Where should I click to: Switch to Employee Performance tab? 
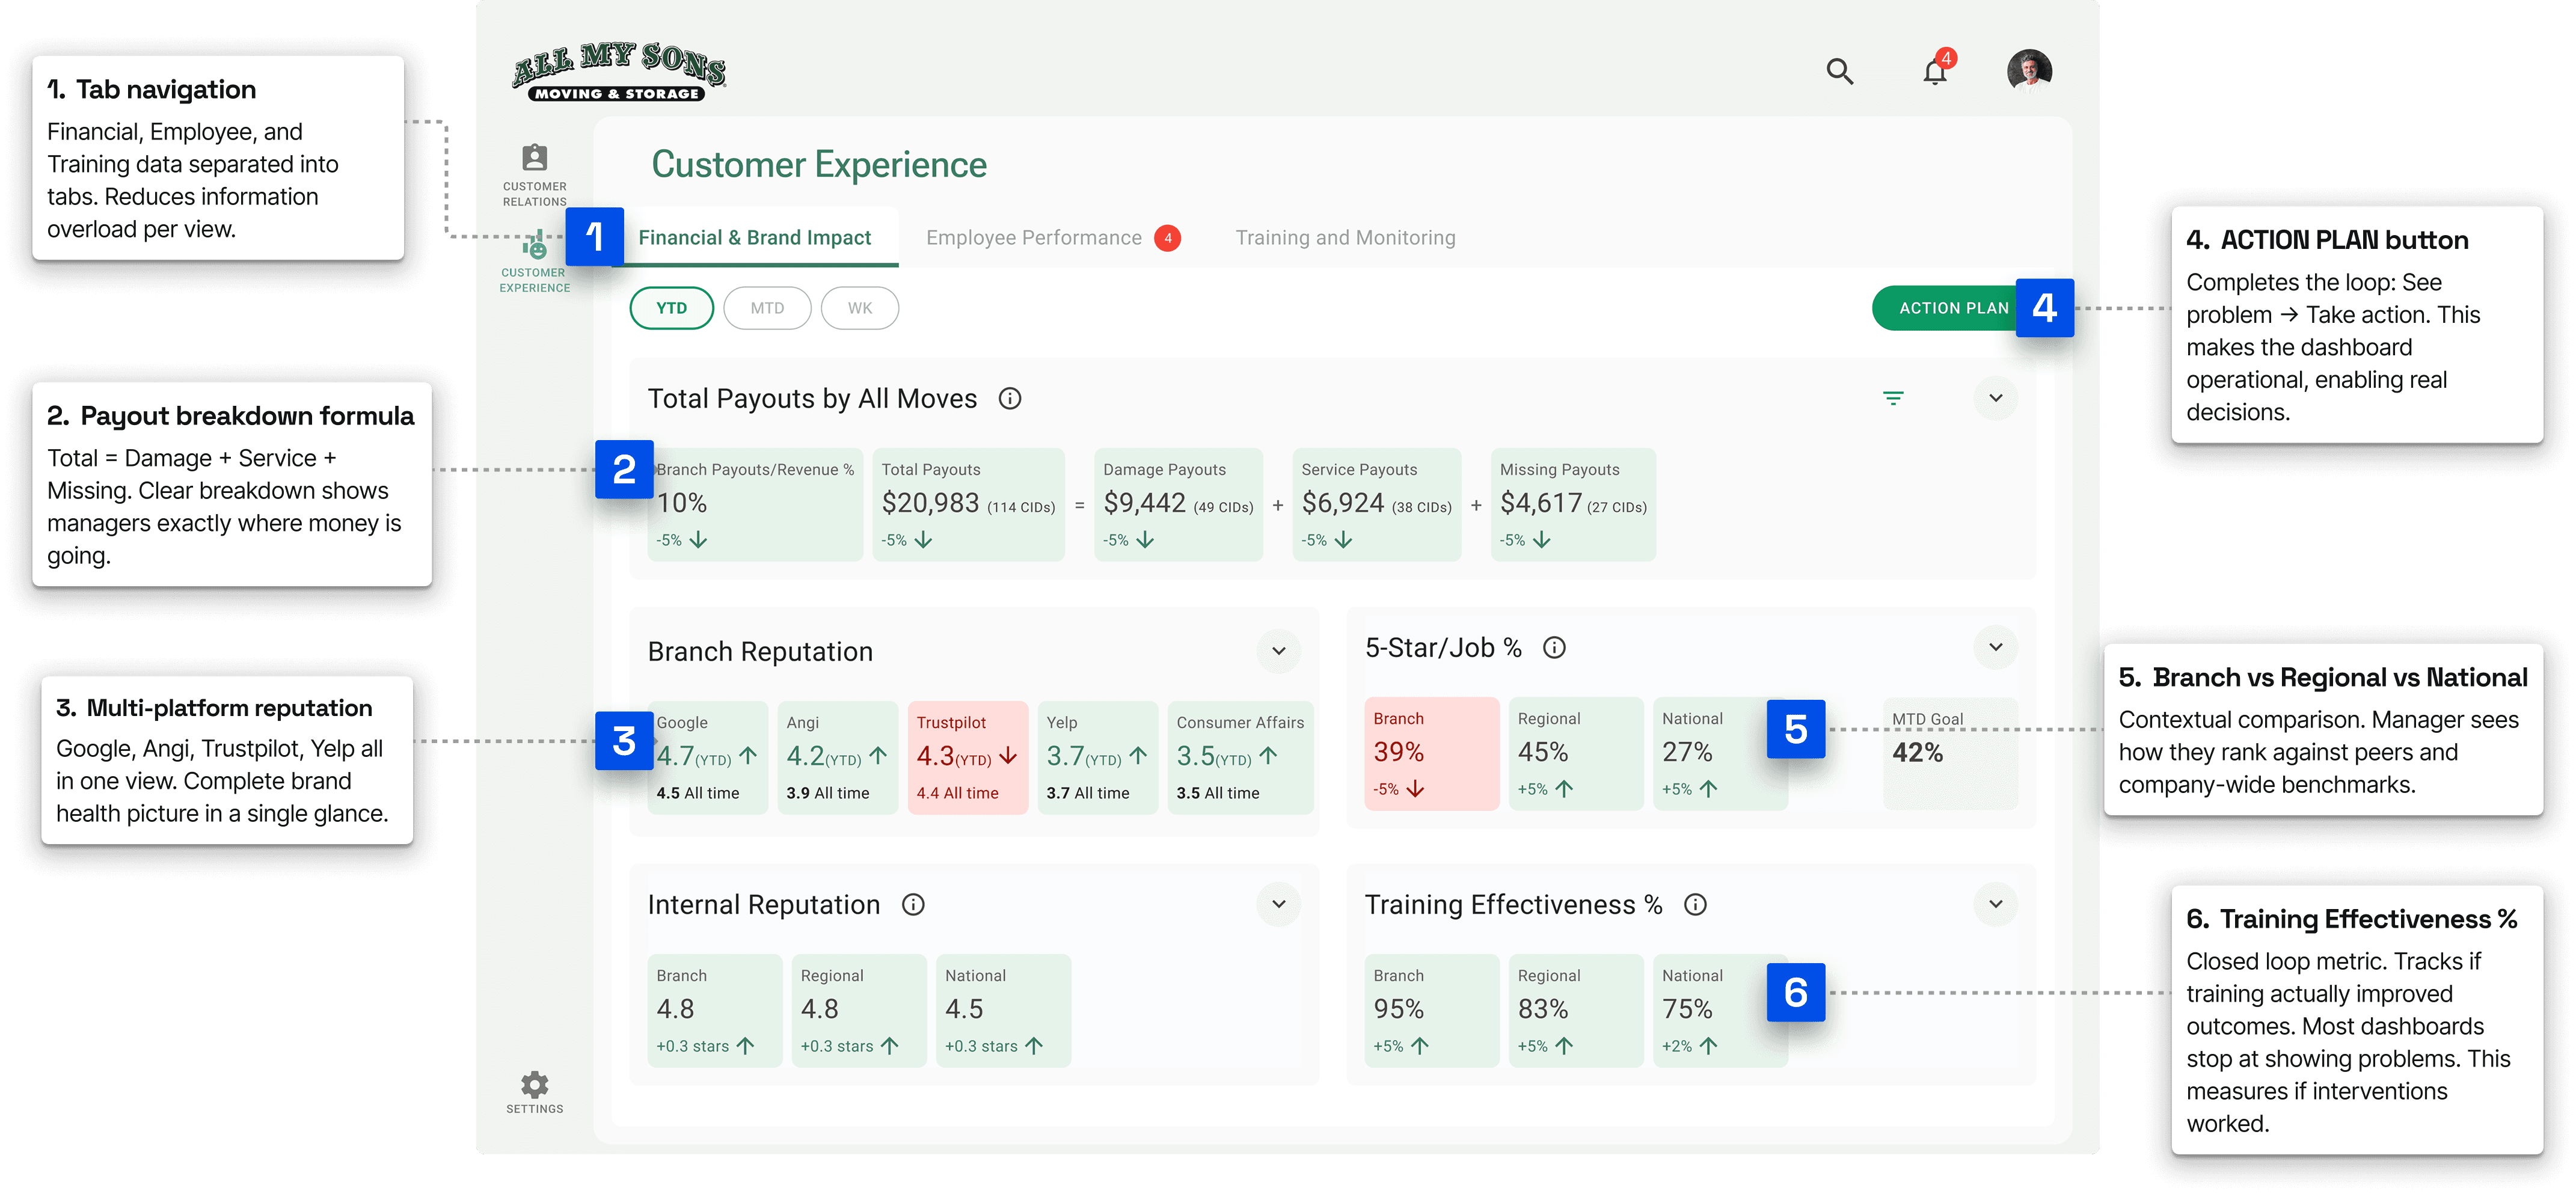tap(1034, 238)
